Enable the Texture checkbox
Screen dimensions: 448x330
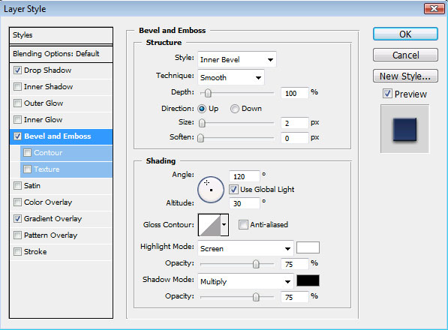coord(28,169)
